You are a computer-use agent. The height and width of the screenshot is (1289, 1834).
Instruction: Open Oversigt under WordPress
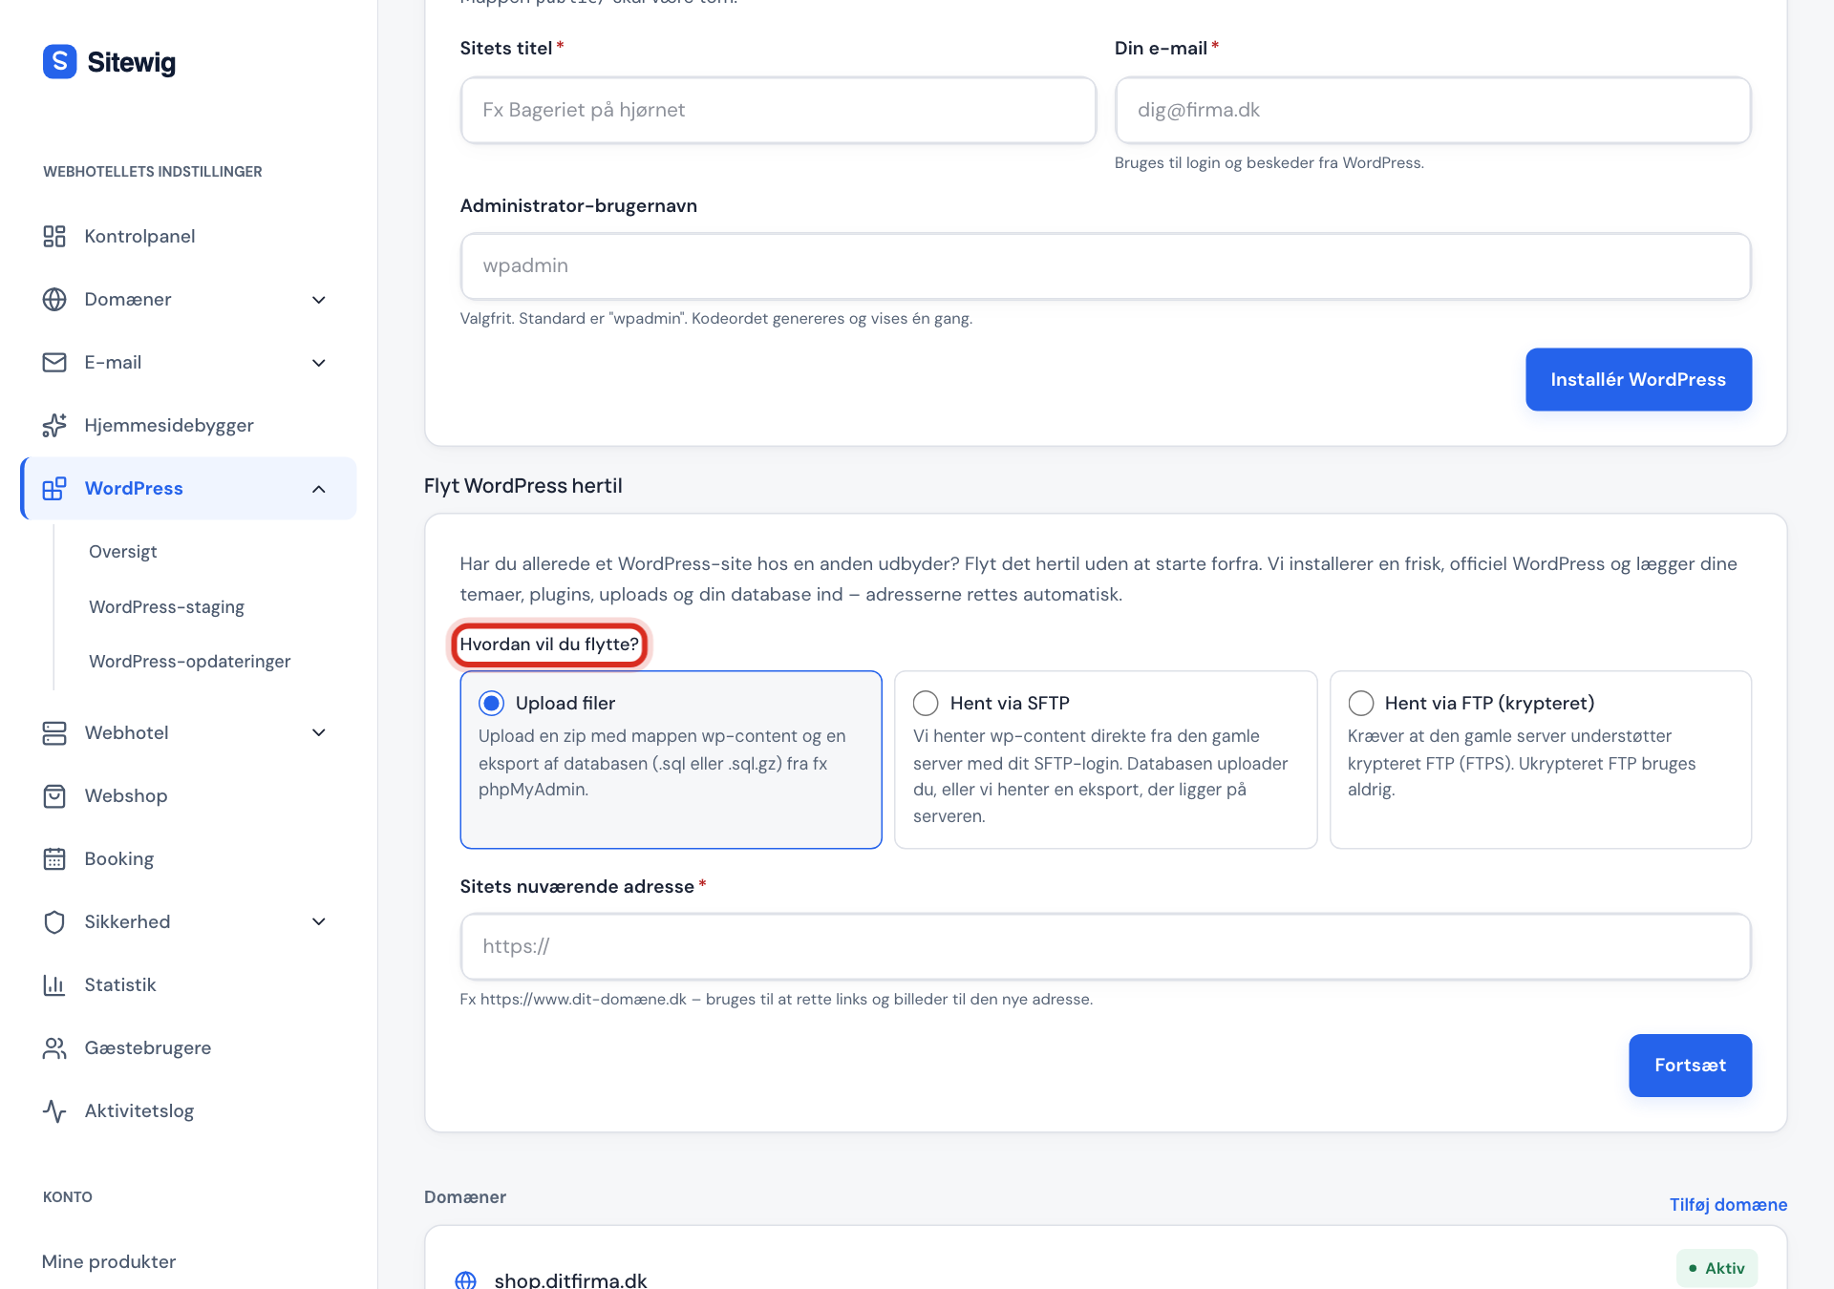pyautogui.click(x=122, y=551)
